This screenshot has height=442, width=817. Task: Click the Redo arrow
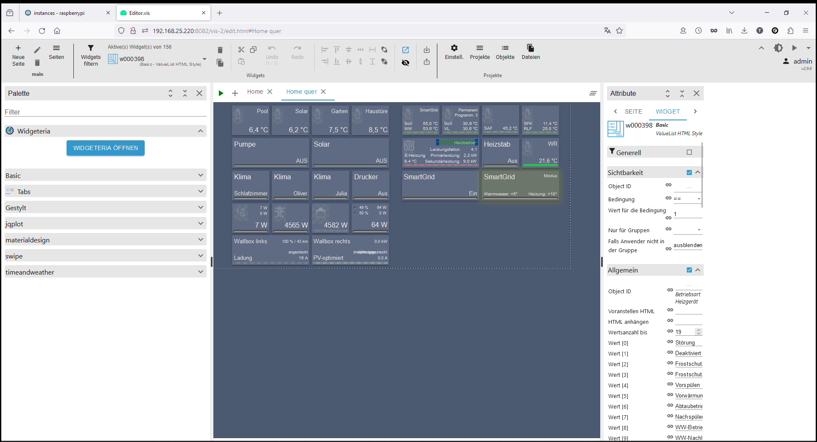click(297, 48)
